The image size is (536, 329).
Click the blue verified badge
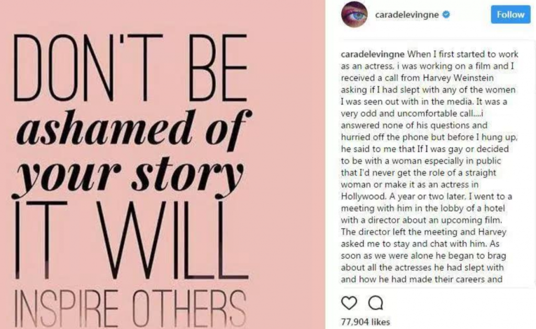point(446,15)
